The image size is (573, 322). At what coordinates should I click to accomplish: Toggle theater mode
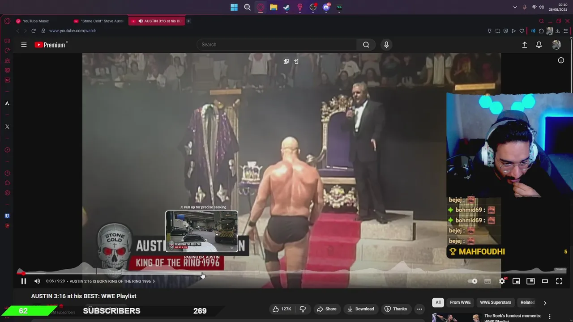point(545,281)
